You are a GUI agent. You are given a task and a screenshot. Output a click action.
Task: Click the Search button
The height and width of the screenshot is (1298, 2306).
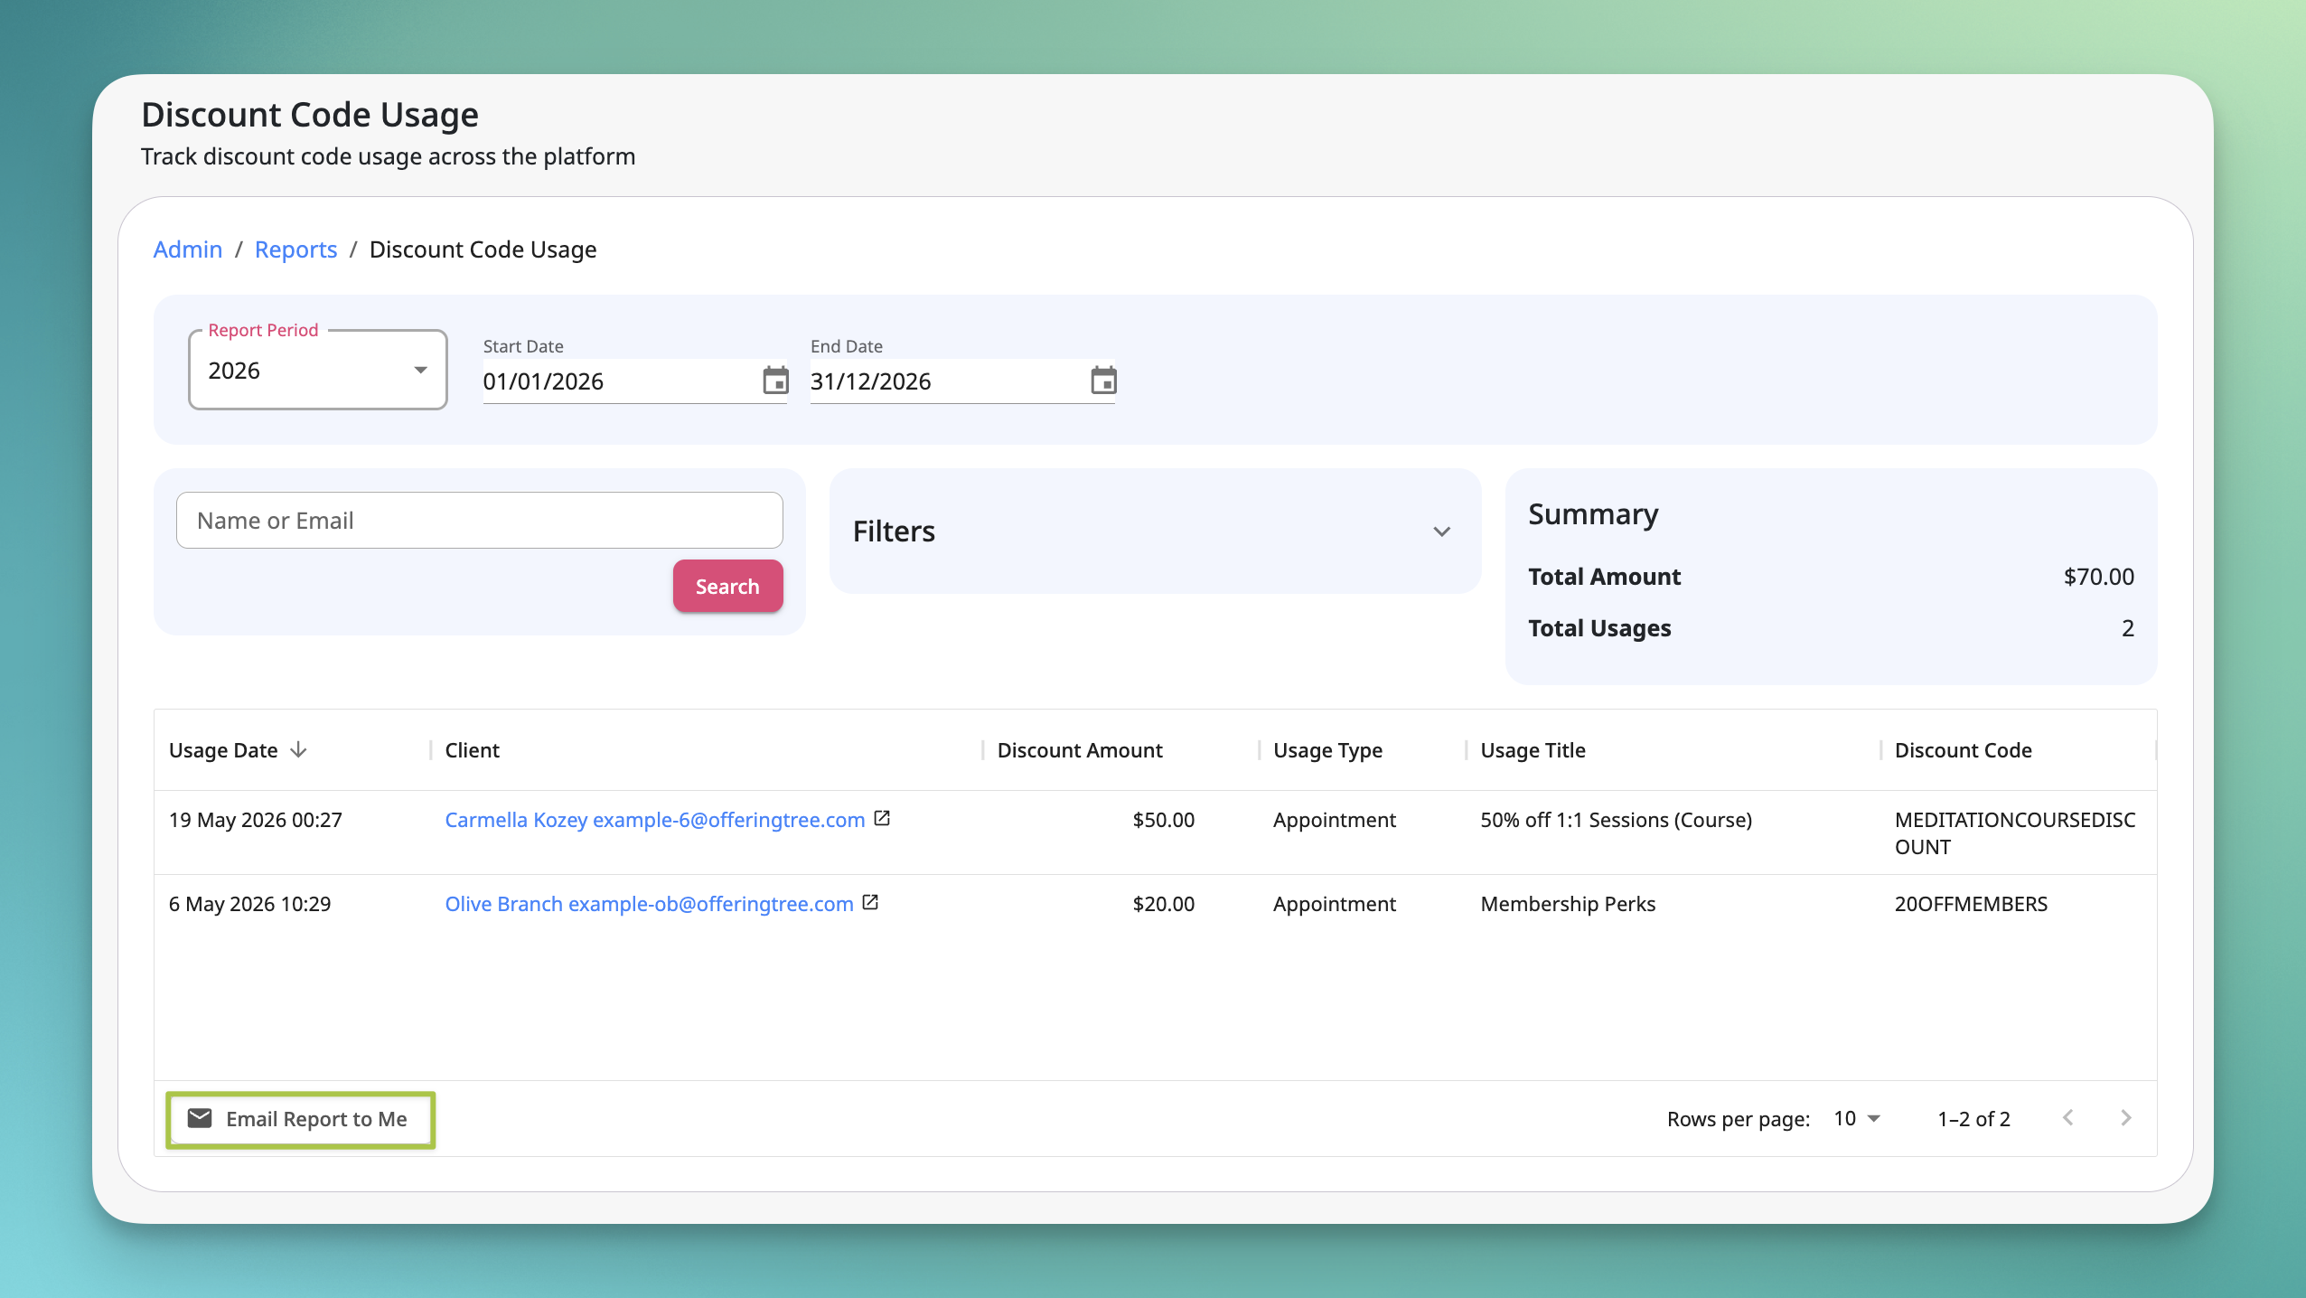pyautogui.click(x=727, y=587)
